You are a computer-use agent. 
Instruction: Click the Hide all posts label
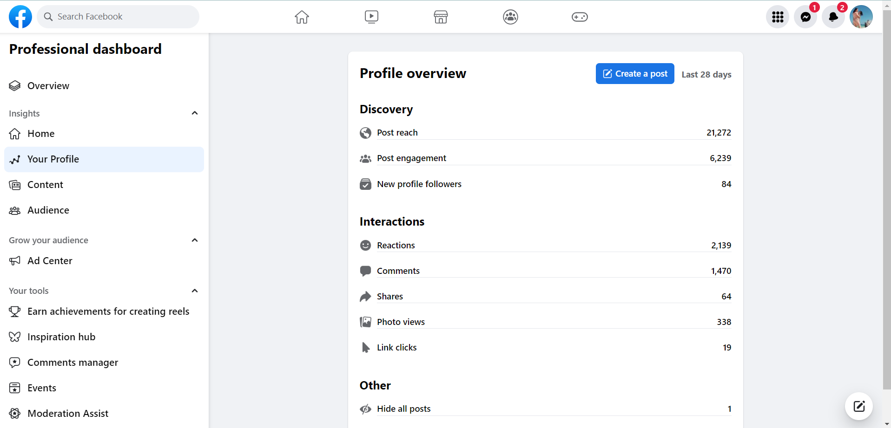click(x=403, y=409)
